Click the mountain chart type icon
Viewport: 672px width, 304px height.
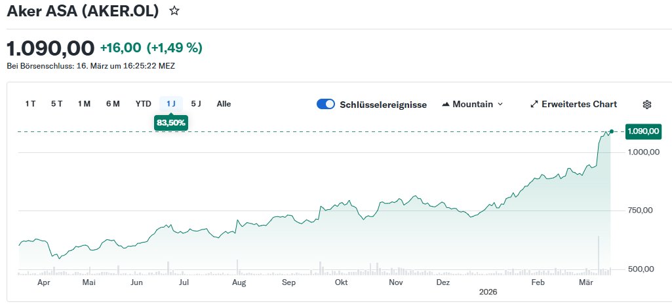(x=446, y=105)
